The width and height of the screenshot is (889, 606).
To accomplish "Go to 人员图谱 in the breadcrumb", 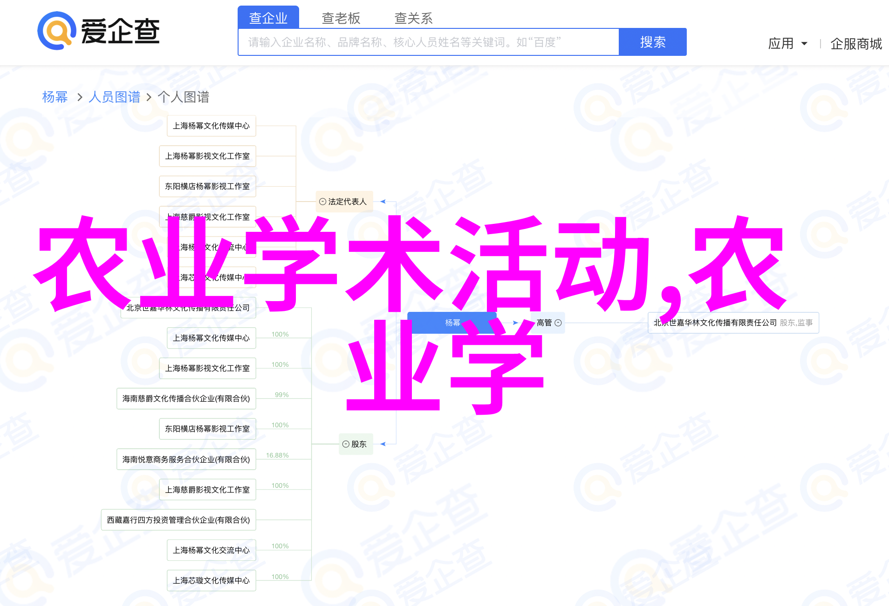I will [x=114, y=97].
